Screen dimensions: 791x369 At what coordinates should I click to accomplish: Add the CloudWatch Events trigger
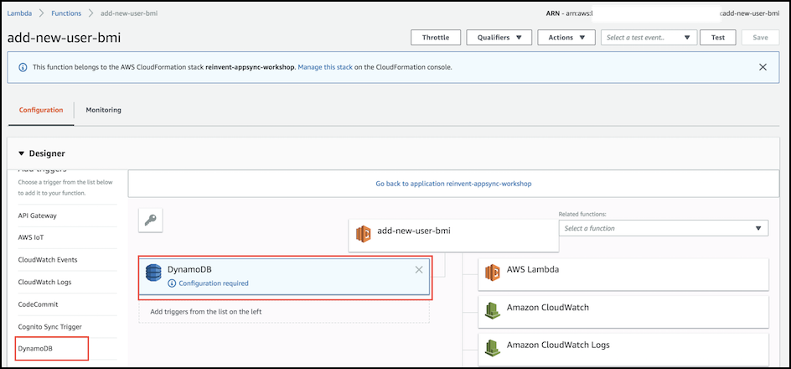48,259
